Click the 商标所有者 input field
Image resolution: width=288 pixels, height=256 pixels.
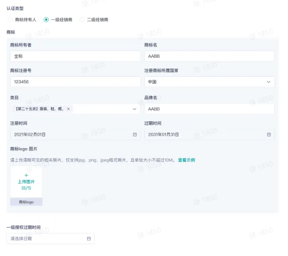click(x=75, y=56)
